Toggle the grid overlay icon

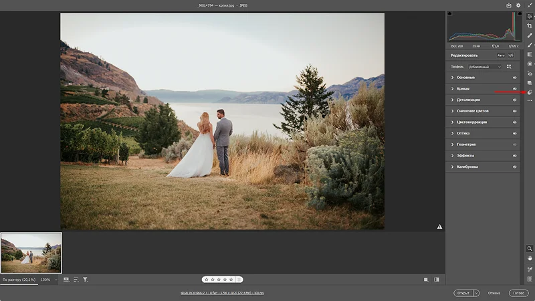pos(530,279)
